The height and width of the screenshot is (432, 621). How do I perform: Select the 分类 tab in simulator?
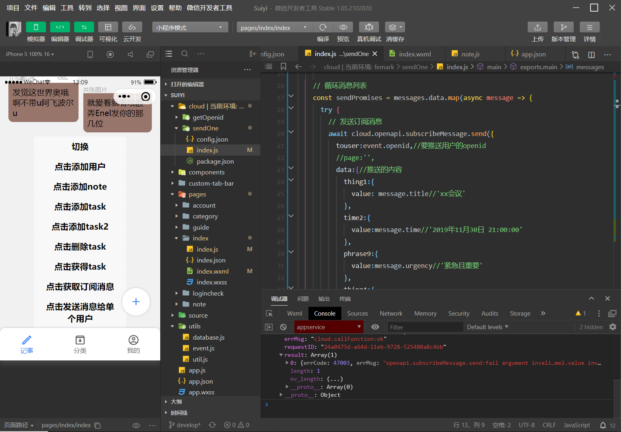pos(80,344)
